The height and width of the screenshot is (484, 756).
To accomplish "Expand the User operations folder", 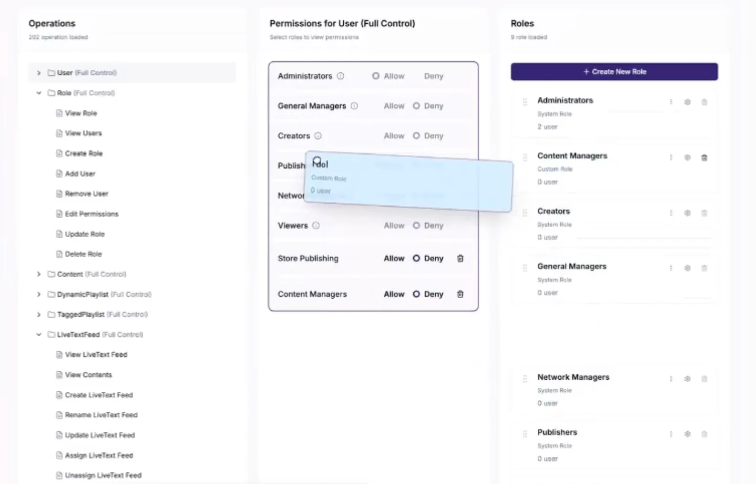I will [x=39, y=73].
